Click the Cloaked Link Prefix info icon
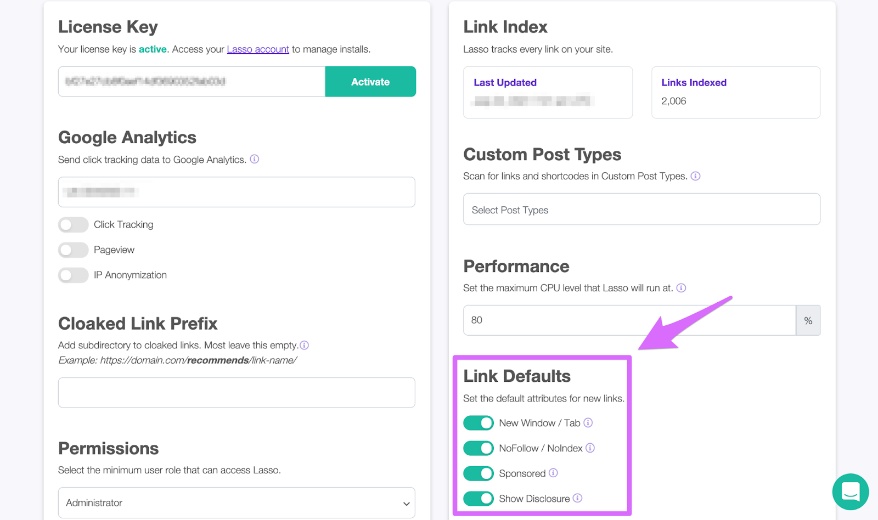 pyautogui.click(x=305, y=345)
